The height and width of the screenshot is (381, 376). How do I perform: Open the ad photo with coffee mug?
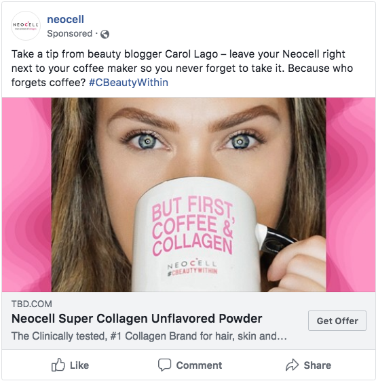click(x=189, y=195)
